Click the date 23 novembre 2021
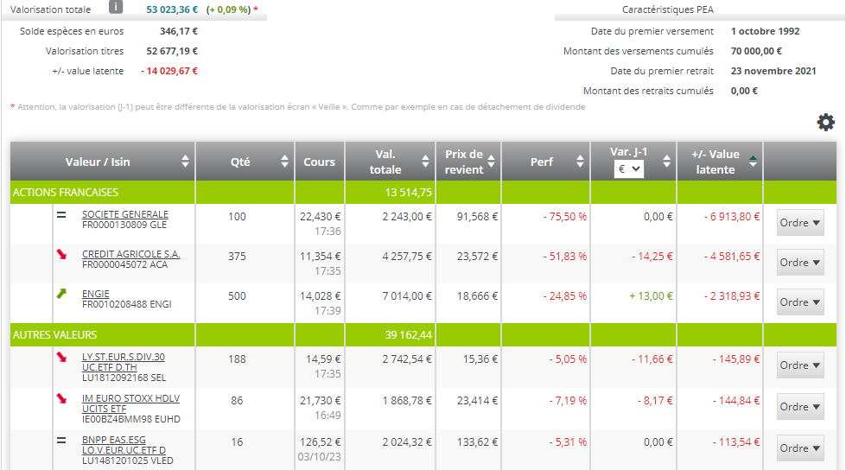 (x=773, y=71)
